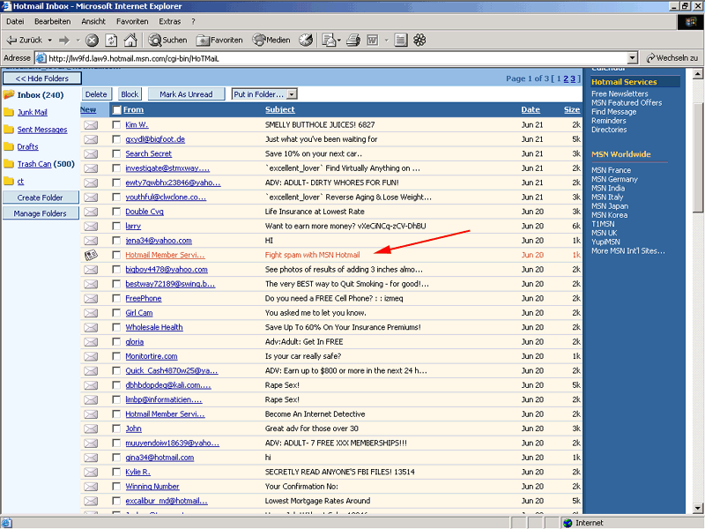Open the Datei menu
The height and width of the screenshot is (529, 705).
click(15, 21)
